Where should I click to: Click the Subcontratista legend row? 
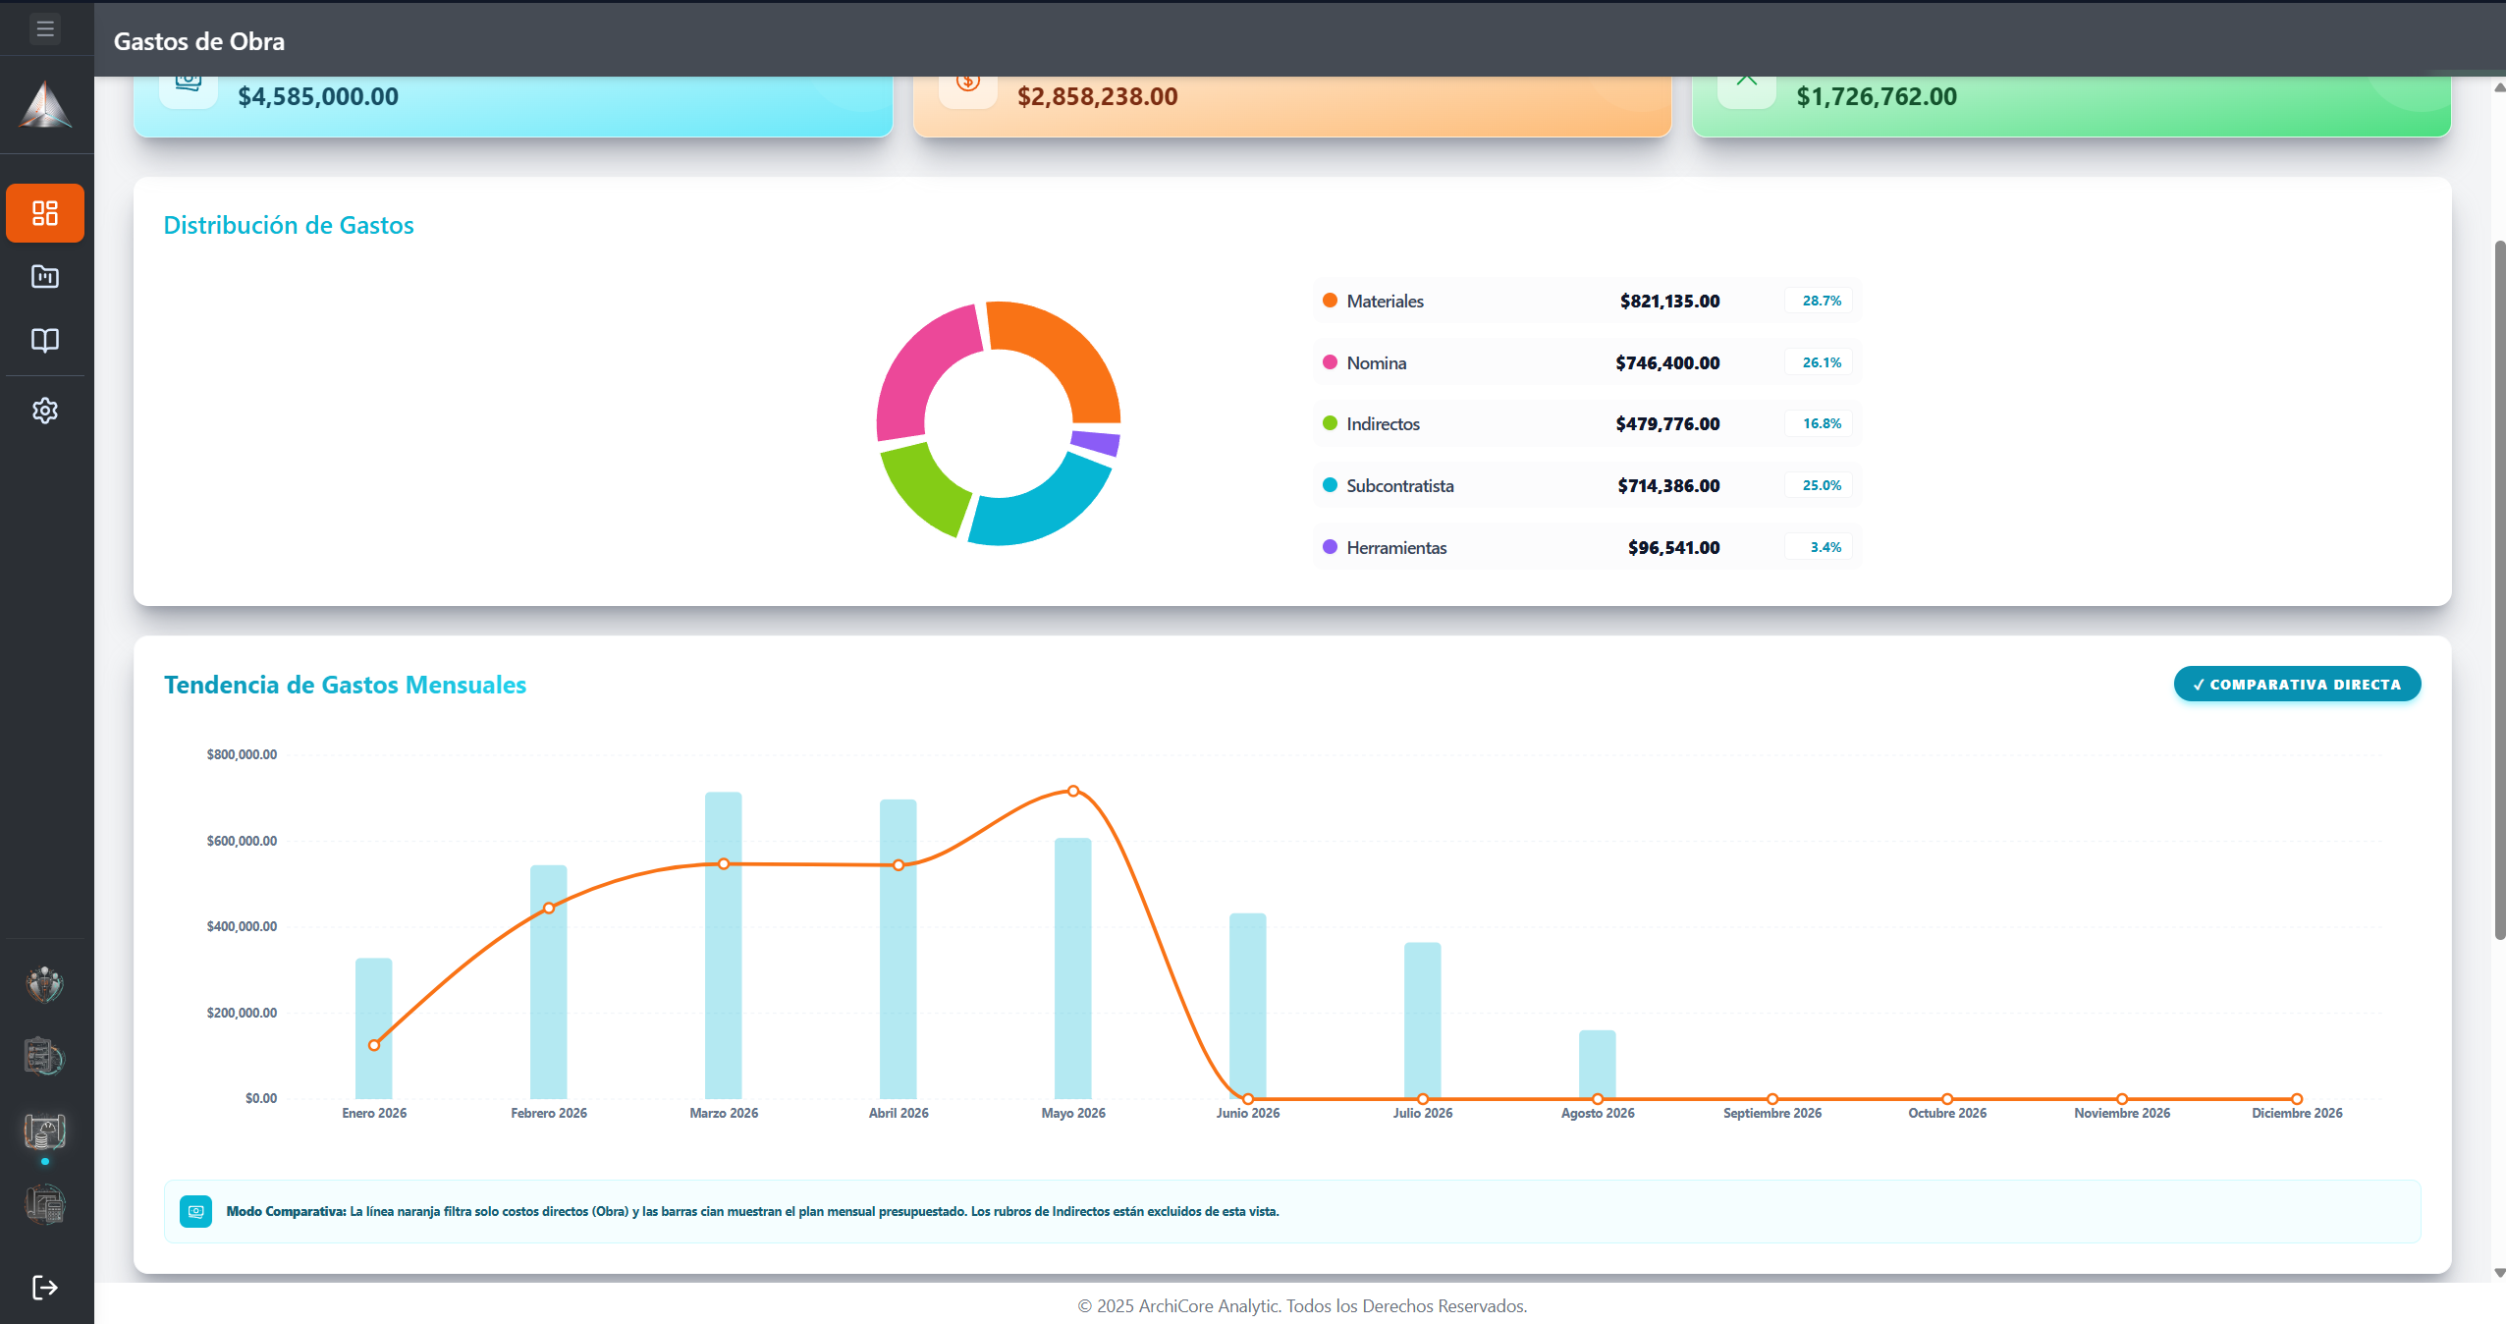tap(1587, 485)
